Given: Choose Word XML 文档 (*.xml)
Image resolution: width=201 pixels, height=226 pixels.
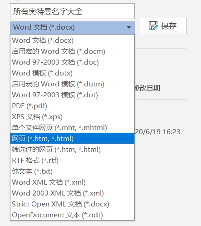Looking at the screenshot, I should point(72,182).
